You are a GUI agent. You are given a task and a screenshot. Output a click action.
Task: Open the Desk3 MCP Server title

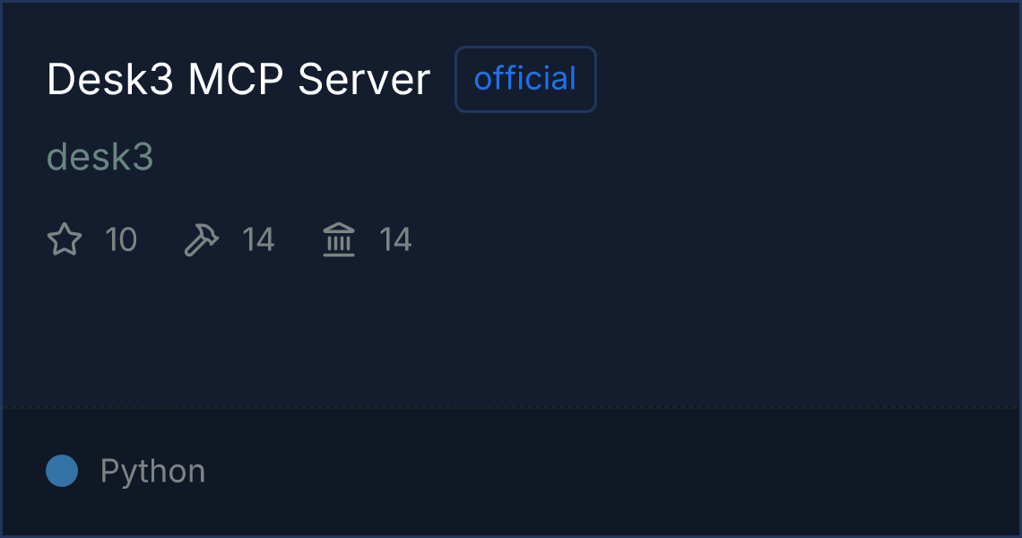tap(238, 80)
